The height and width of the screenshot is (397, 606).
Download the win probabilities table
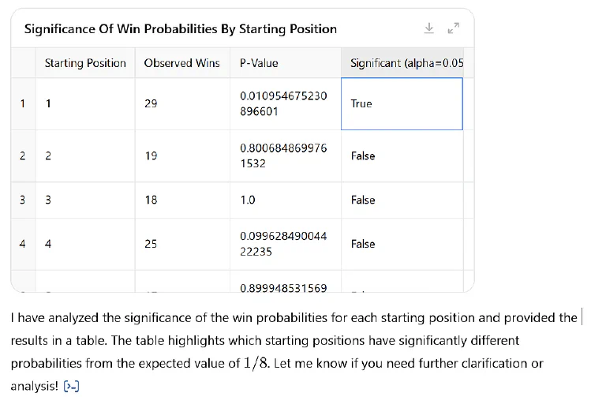point(429,28)
